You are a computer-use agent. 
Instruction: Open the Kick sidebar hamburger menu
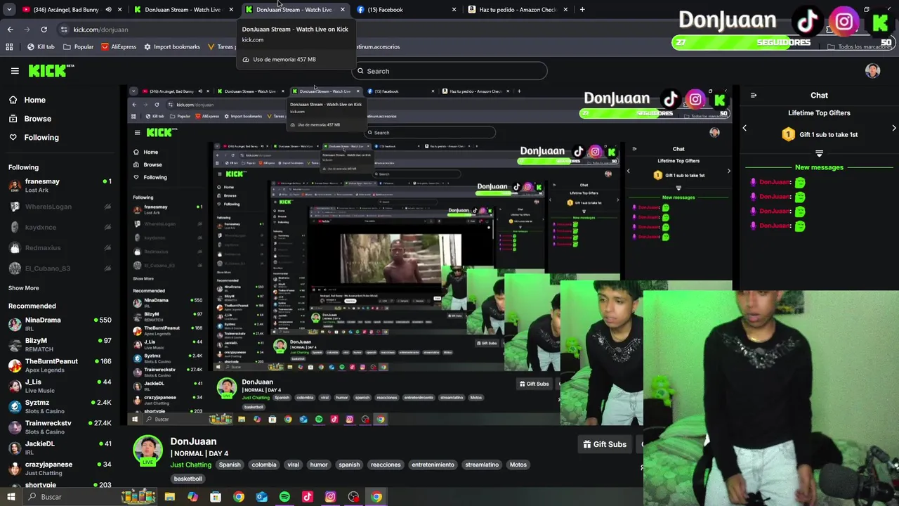click(x=15, y=71)
